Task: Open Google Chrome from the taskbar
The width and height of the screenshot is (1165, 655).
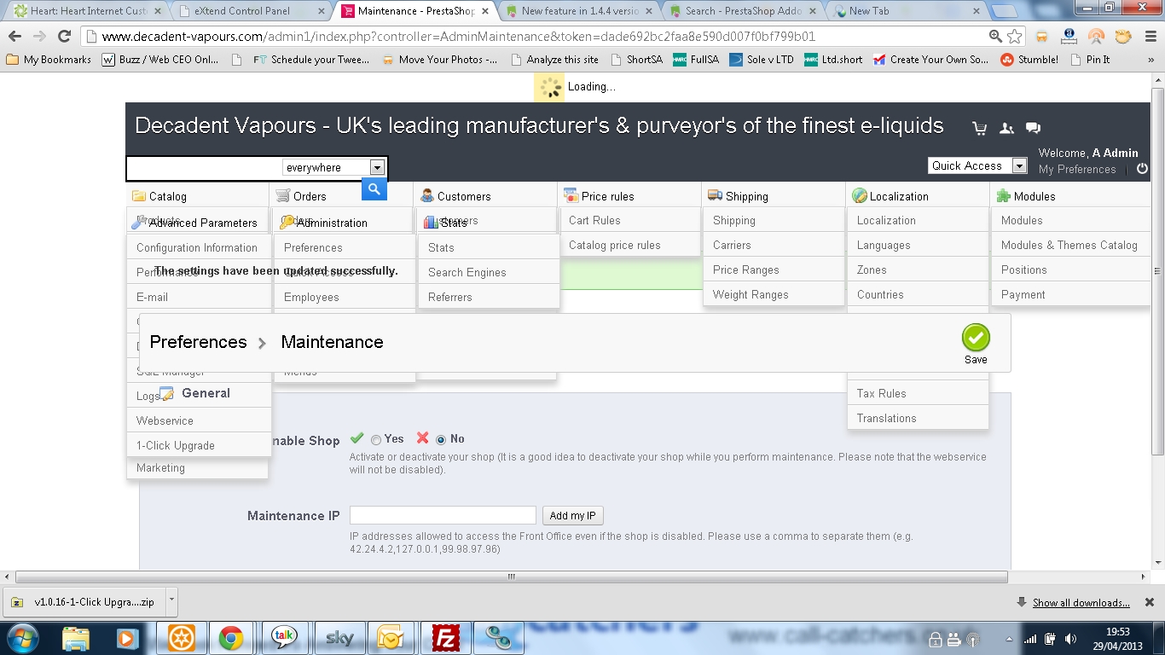Action: (x=230, y=638)
